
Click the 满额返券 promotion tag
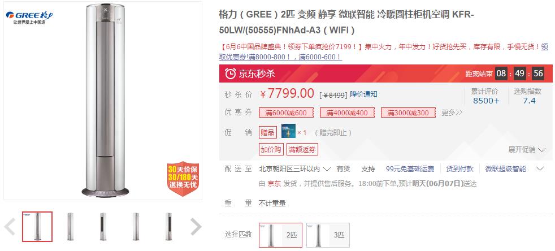tap(302, 149)
